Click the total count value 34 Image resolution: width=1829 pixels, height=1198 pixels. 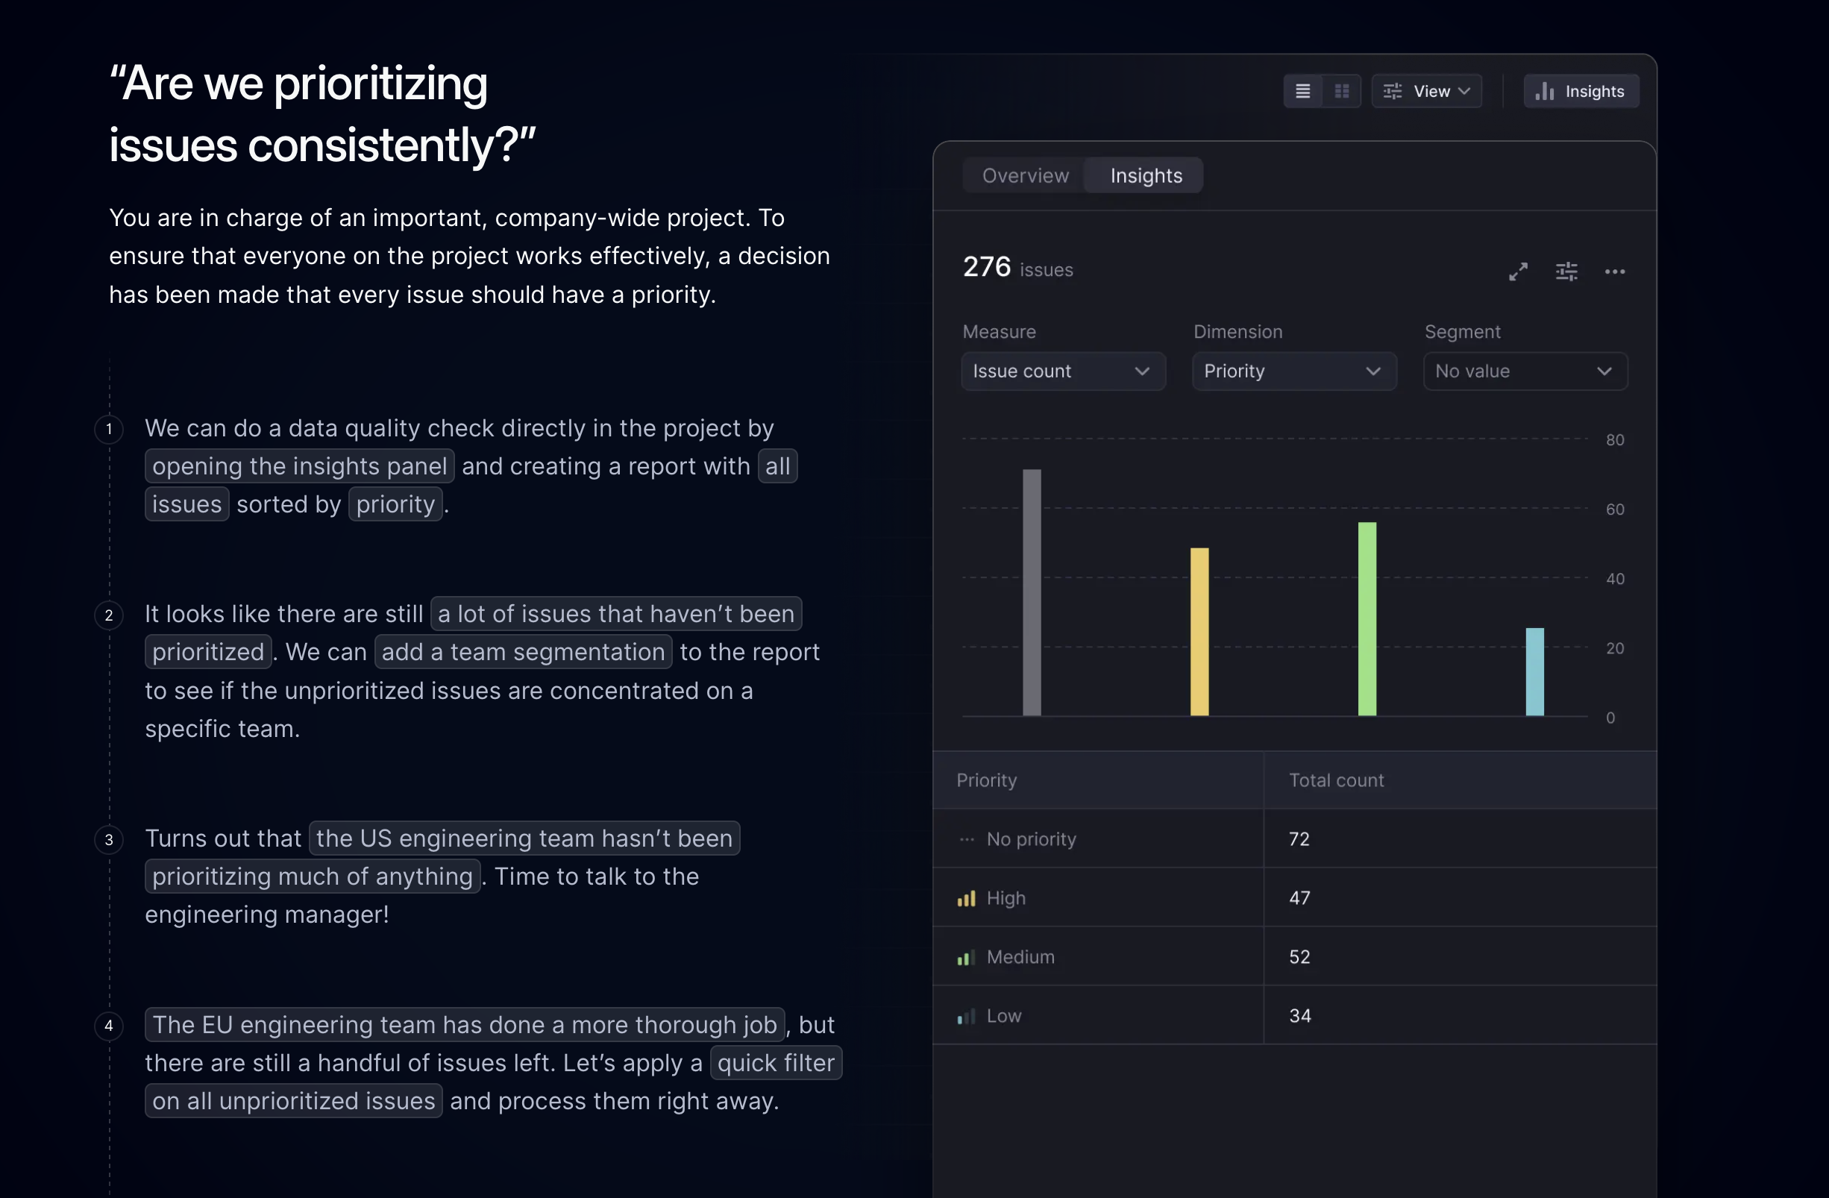(x=1299, y=1016)
